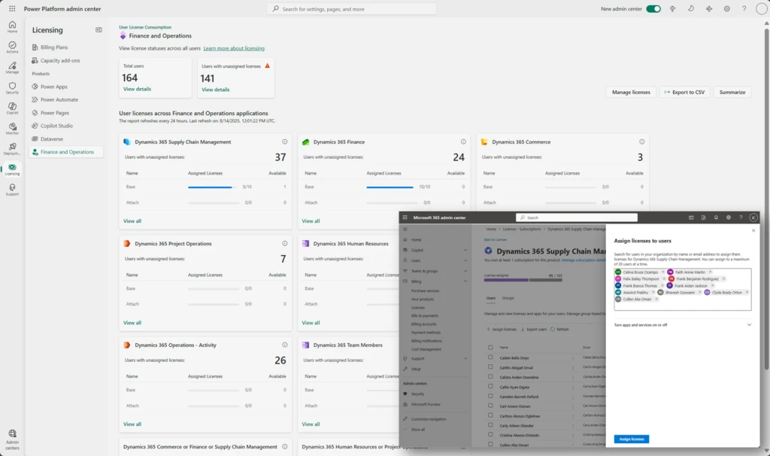The width and height of the screenshot is (770, 456).
Task: Select all users via the Name header checkbox
Action: coord(490,348)
